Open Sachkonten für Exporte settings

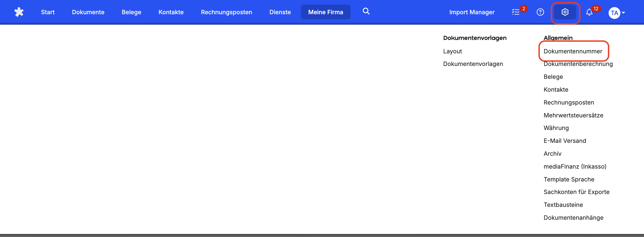[x=576, y=192]
